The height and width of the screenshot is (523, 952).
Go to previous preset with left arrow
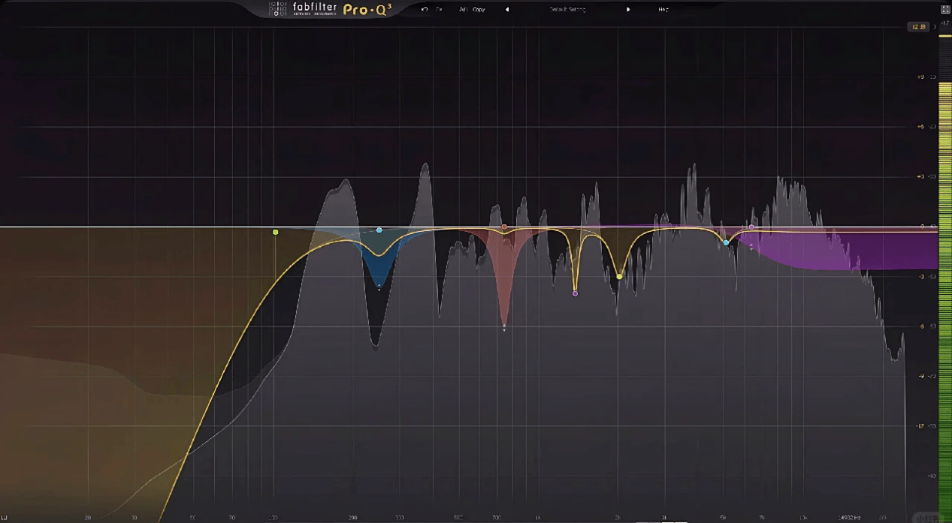coord(506,10)
